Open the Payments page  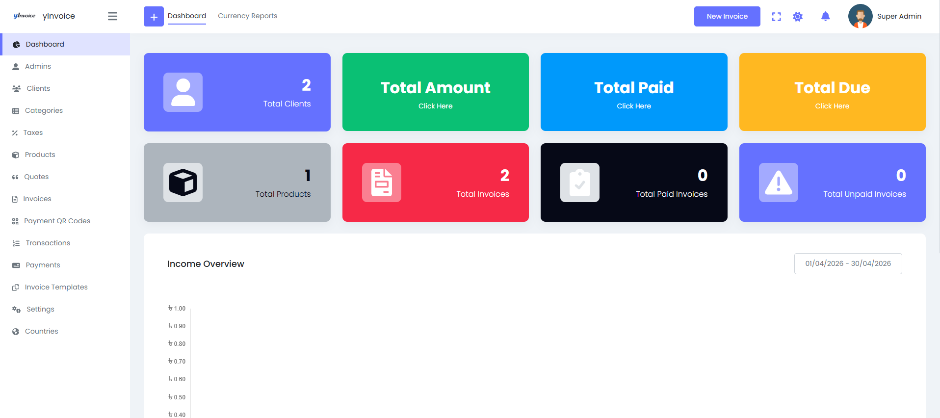[x=65, y=265]
